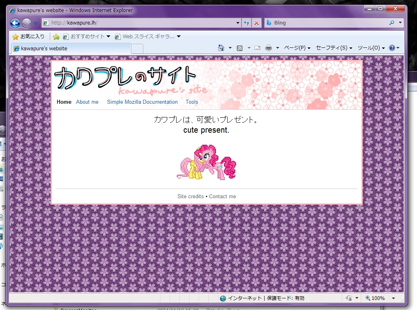
Task: Click the page icon in the address bar
Action: pos(46,23)
